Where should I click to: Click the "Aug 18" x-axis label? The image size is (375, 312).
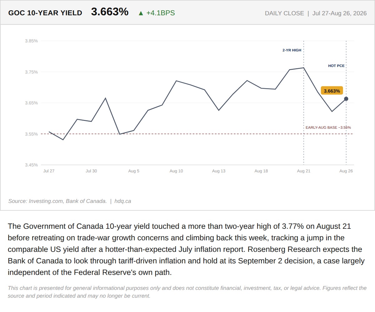(x=261, y=171)
